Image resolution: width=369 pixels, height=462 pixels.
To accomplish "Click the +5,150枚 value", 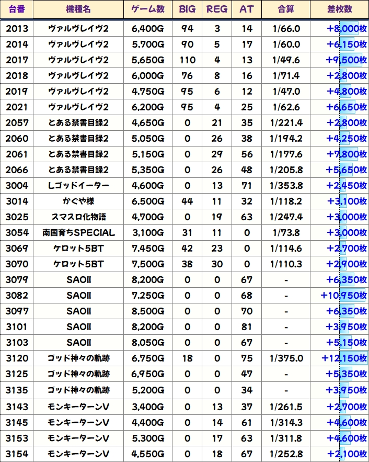I will click(347, 342).
